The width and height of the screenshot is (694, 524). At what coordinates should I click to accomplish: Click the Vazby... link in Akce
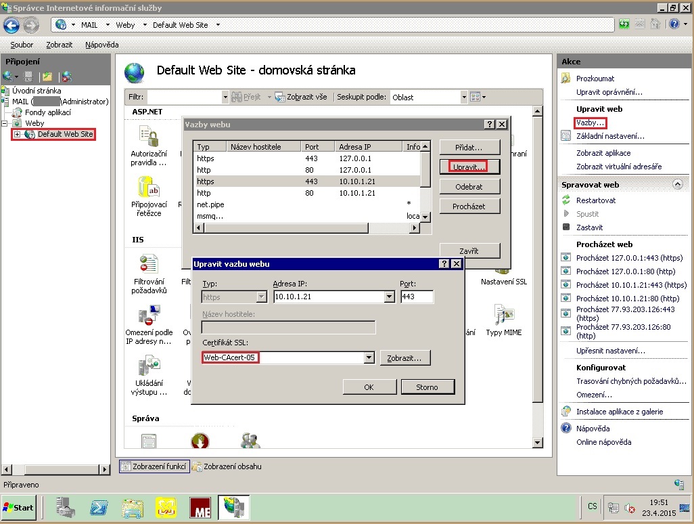[590, 123]
